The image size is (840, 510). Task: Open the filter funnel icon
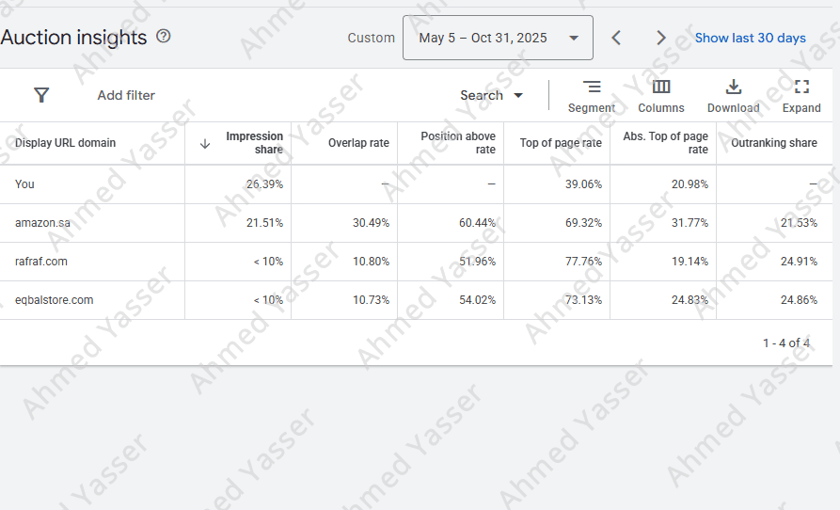pyautogui.click(x=41, y=95)
